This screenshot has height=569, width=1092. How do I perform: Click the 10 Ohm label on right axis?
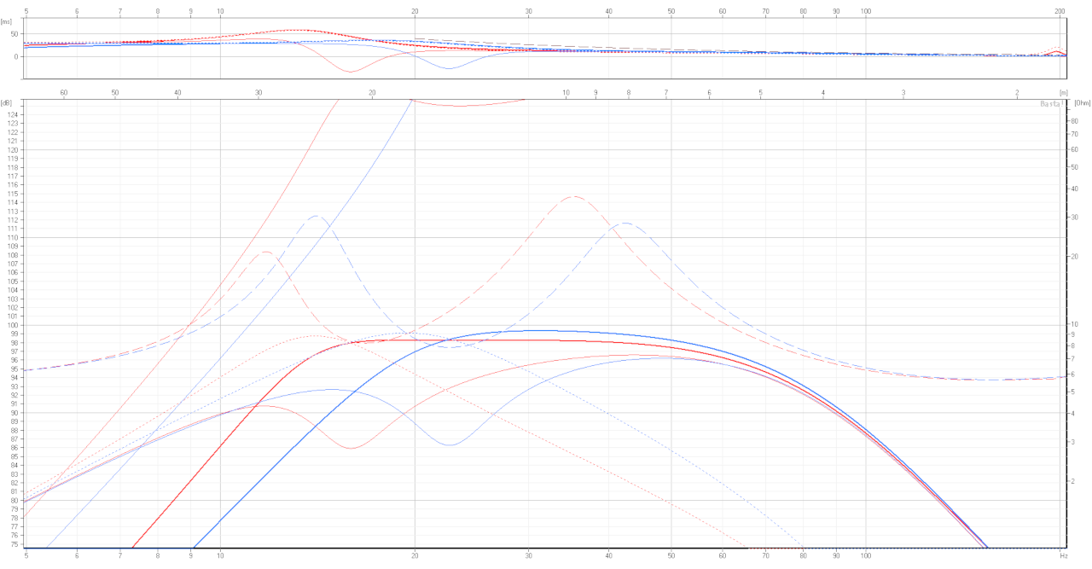[x=1077, y=324]
